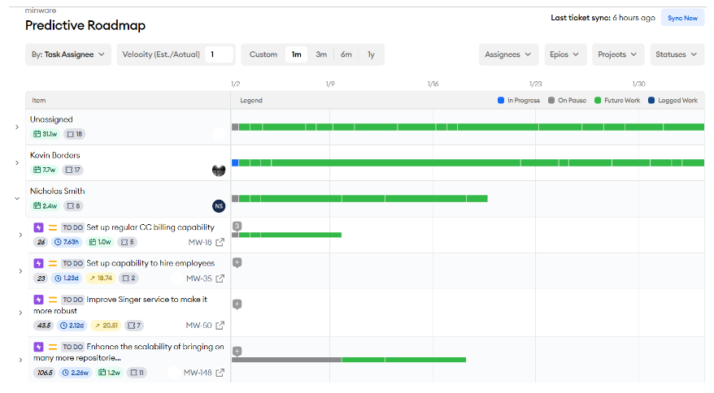Open external link icon for MW-50
This screenshot has height=393, width=714.
[x=220, y=326]
